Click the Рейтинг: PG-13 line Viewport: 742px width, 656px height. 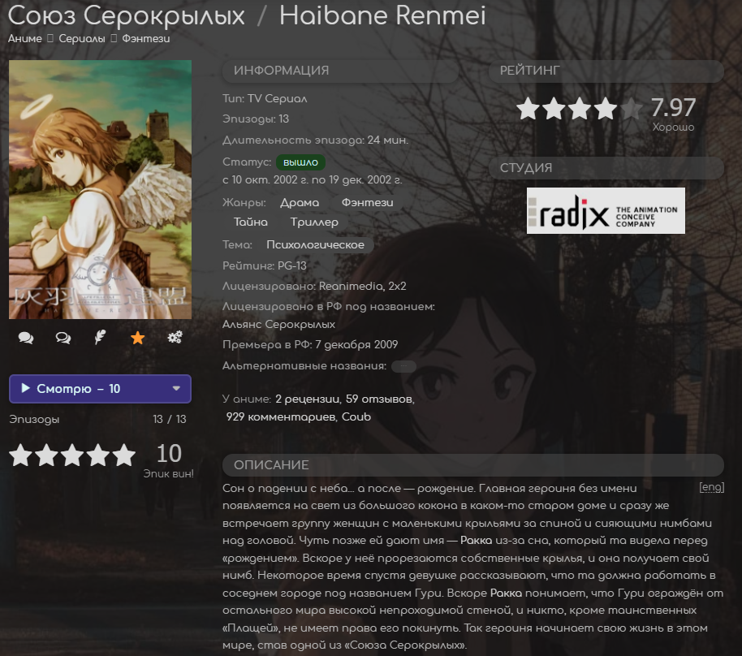click(x=265, y=265)
